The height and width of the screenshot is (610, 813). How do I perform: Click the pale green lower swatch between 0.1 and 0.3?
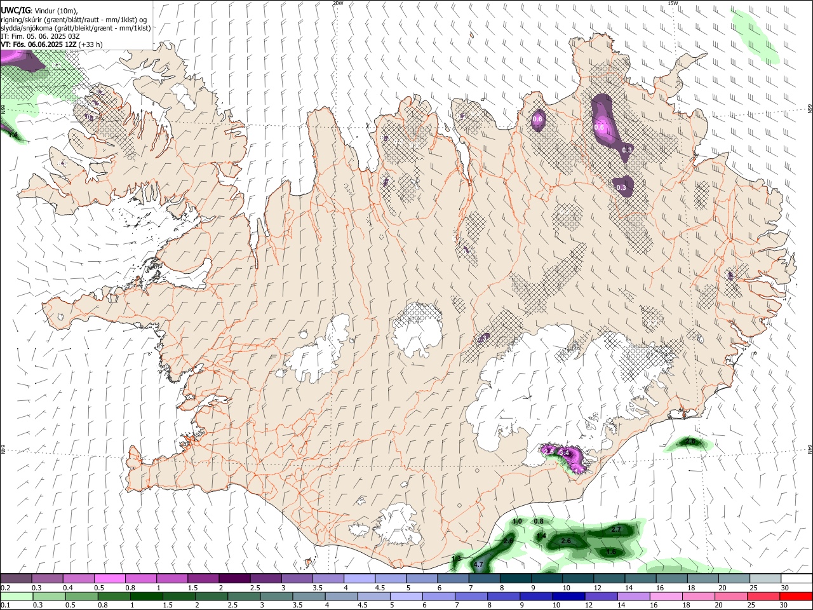click(x=17, y=596)
